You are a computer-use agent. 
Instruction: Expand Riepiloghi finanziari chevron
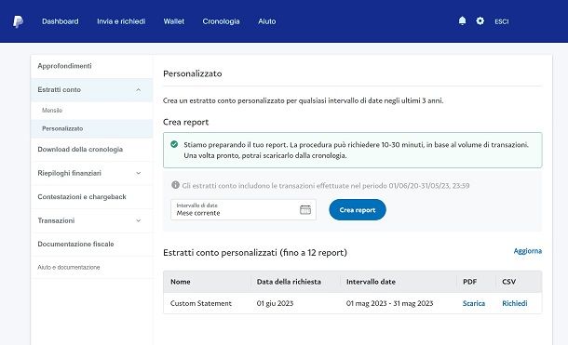[139, 173]
